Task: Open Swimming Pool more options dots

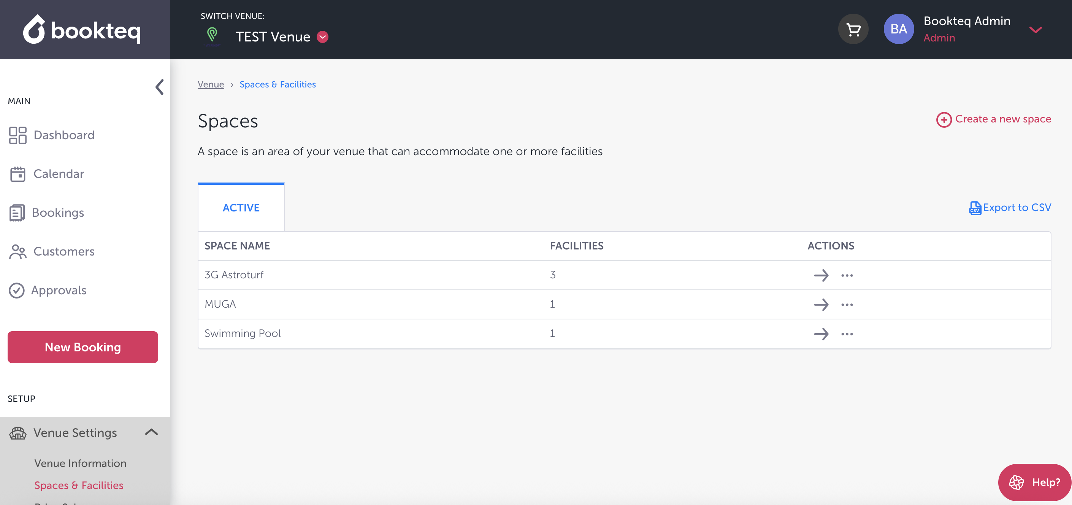Action: click(847, 334)
